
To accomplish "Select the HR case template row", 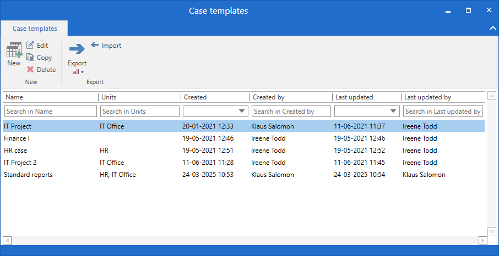I will (15, 151).
